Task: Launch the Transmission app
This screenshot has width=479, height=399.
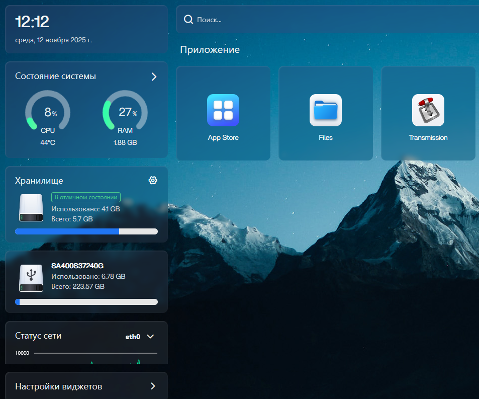Action: 428,113
